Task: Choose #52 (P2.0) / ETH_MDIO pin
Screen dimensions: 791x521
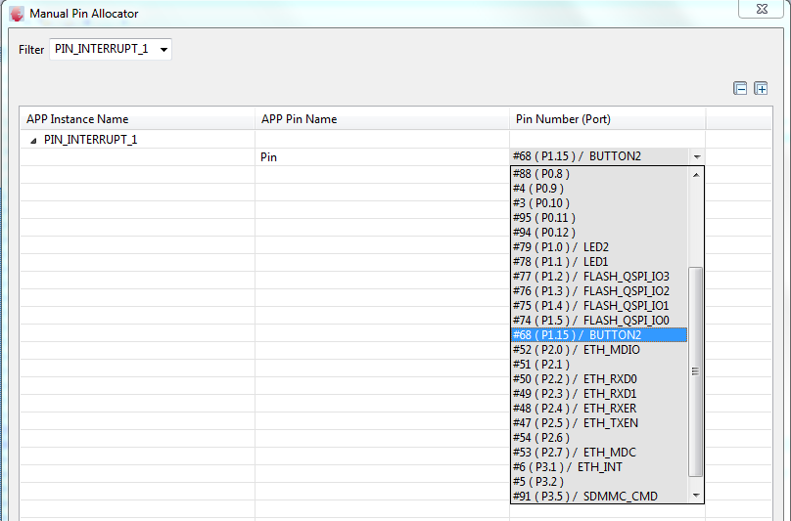Action: tap(577, 350)
